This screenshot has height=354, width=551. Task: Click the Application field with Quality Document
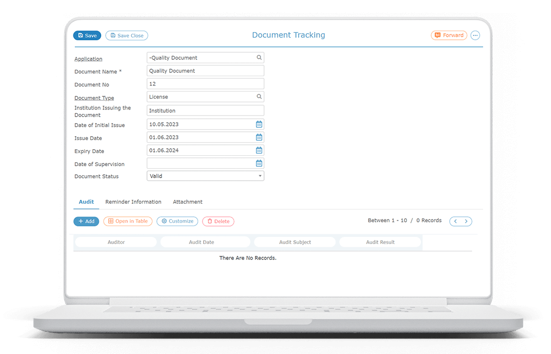205,58
